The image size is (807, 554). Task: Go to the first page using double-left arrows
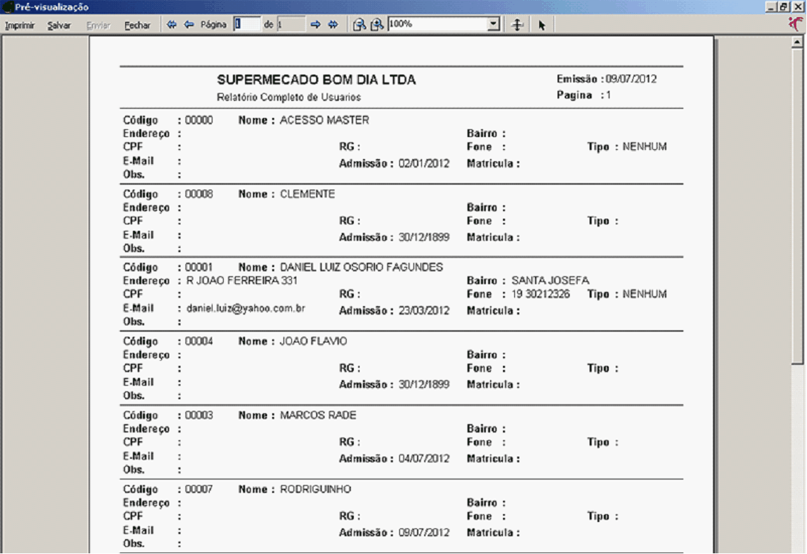click(x=171, y=25)
